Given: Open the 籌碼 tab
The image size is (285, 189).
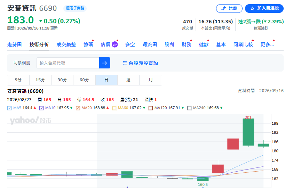Looking at the screenshot, I should coord(88,44).
